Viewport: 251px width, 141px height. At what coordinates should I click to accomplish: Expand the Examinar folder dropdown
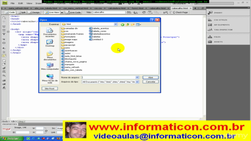click(115, 24)
